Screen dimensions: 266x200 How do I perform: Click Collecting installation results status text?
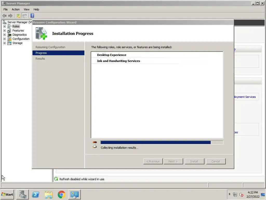pyautogui.click(x=119, y=148)
